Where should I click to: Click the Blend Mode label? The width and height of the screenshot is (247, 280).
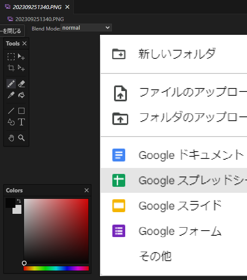click(46, 29)
